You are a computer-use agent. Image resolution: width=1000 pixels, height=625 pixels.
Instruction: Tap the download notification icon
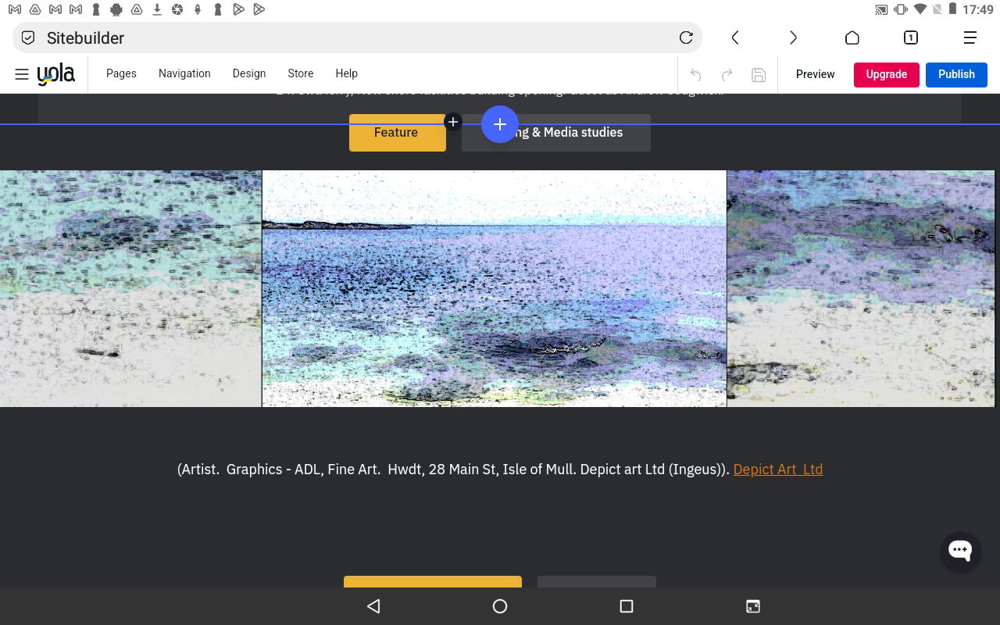[x=157, y=9]
